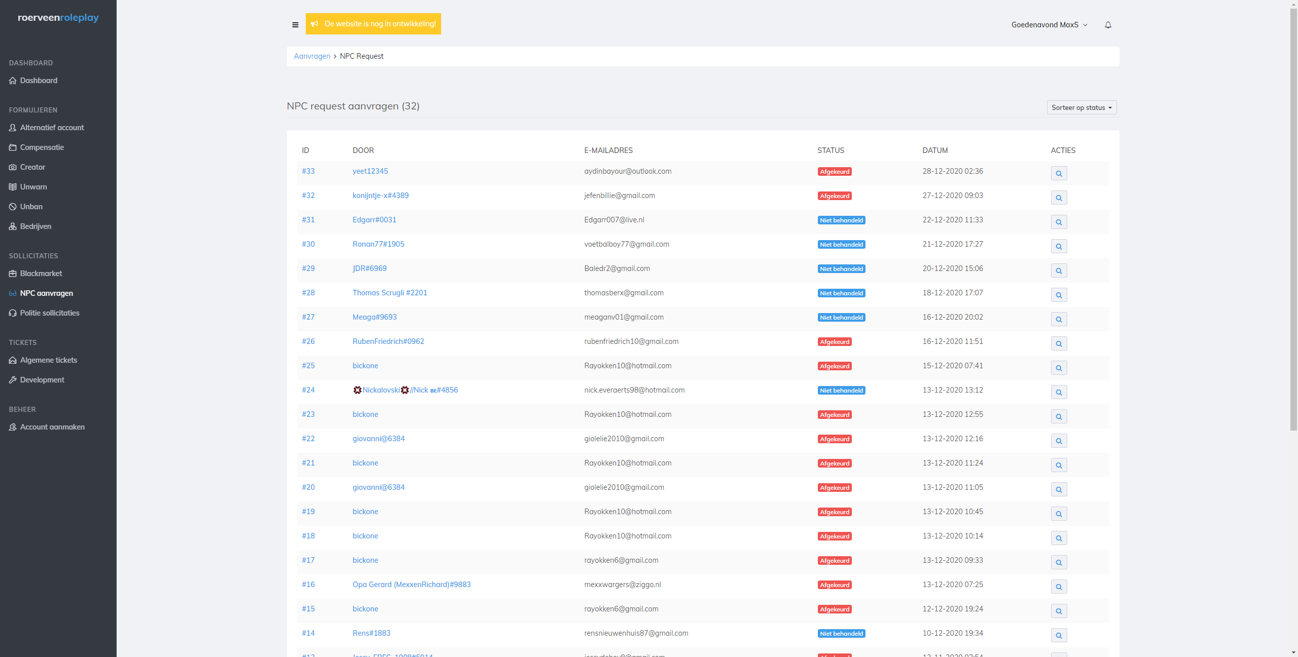Click the Niet behandeld badge for Edgarr#0031

click(841, 220)
